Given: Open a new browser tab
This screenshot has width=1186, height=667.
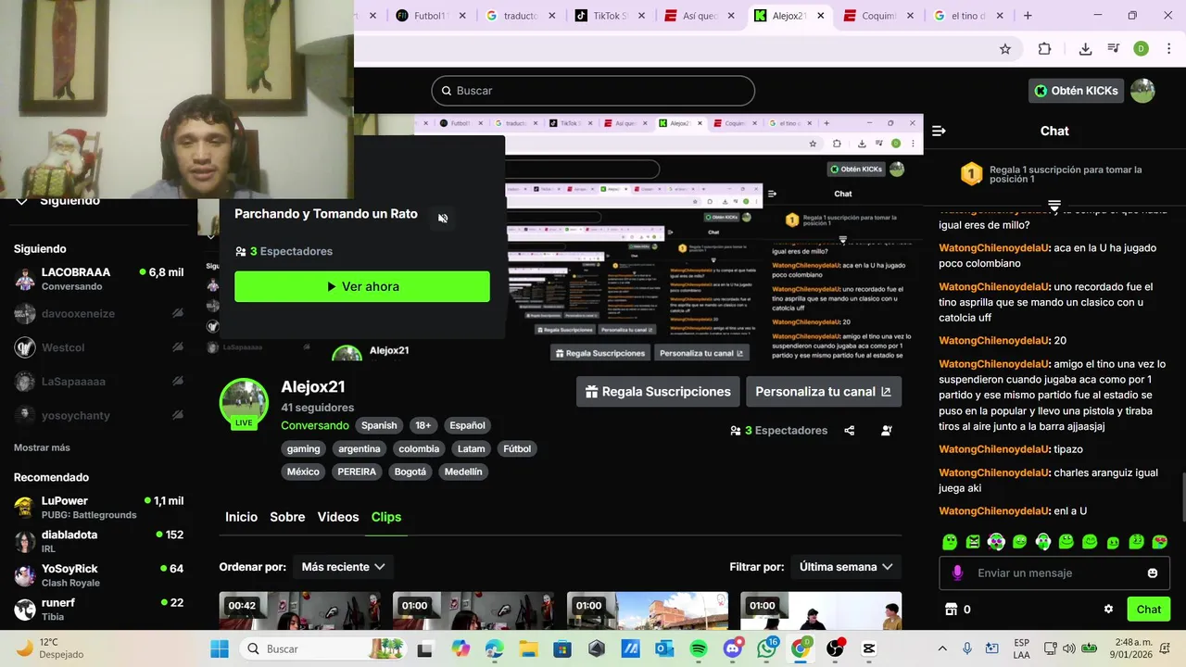Looking at the screenshot, I should pyautogui.click(x=1028, y=16).
